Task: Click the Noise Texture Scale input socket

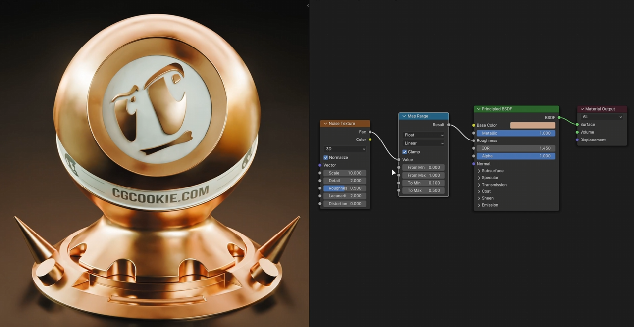Action: click(x=320, y=173)
